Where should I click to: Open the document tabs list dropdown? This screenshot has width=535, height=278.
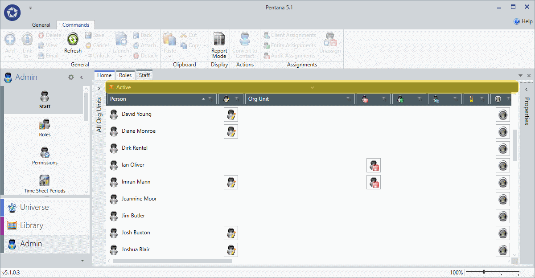520,76
